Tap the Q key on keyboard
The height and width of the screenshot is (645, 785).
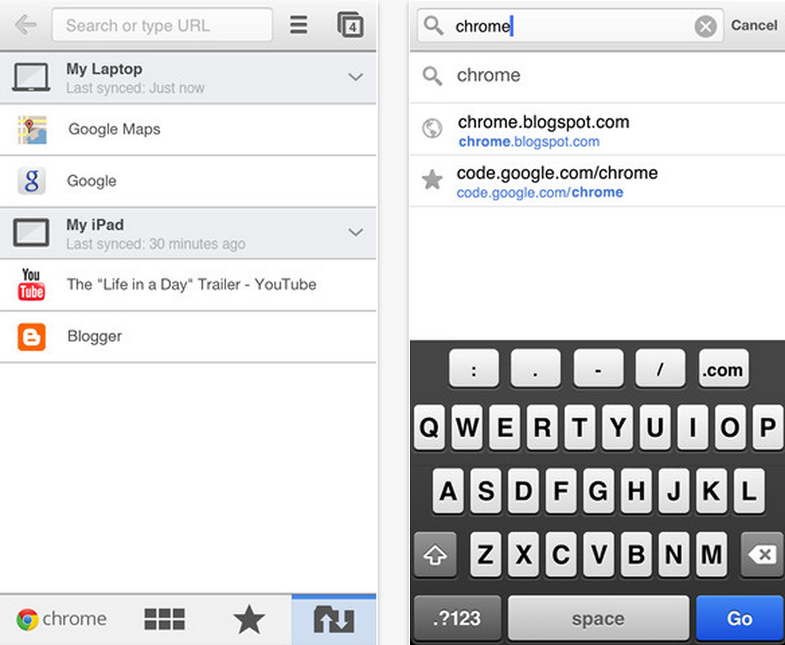coord(429,427)
